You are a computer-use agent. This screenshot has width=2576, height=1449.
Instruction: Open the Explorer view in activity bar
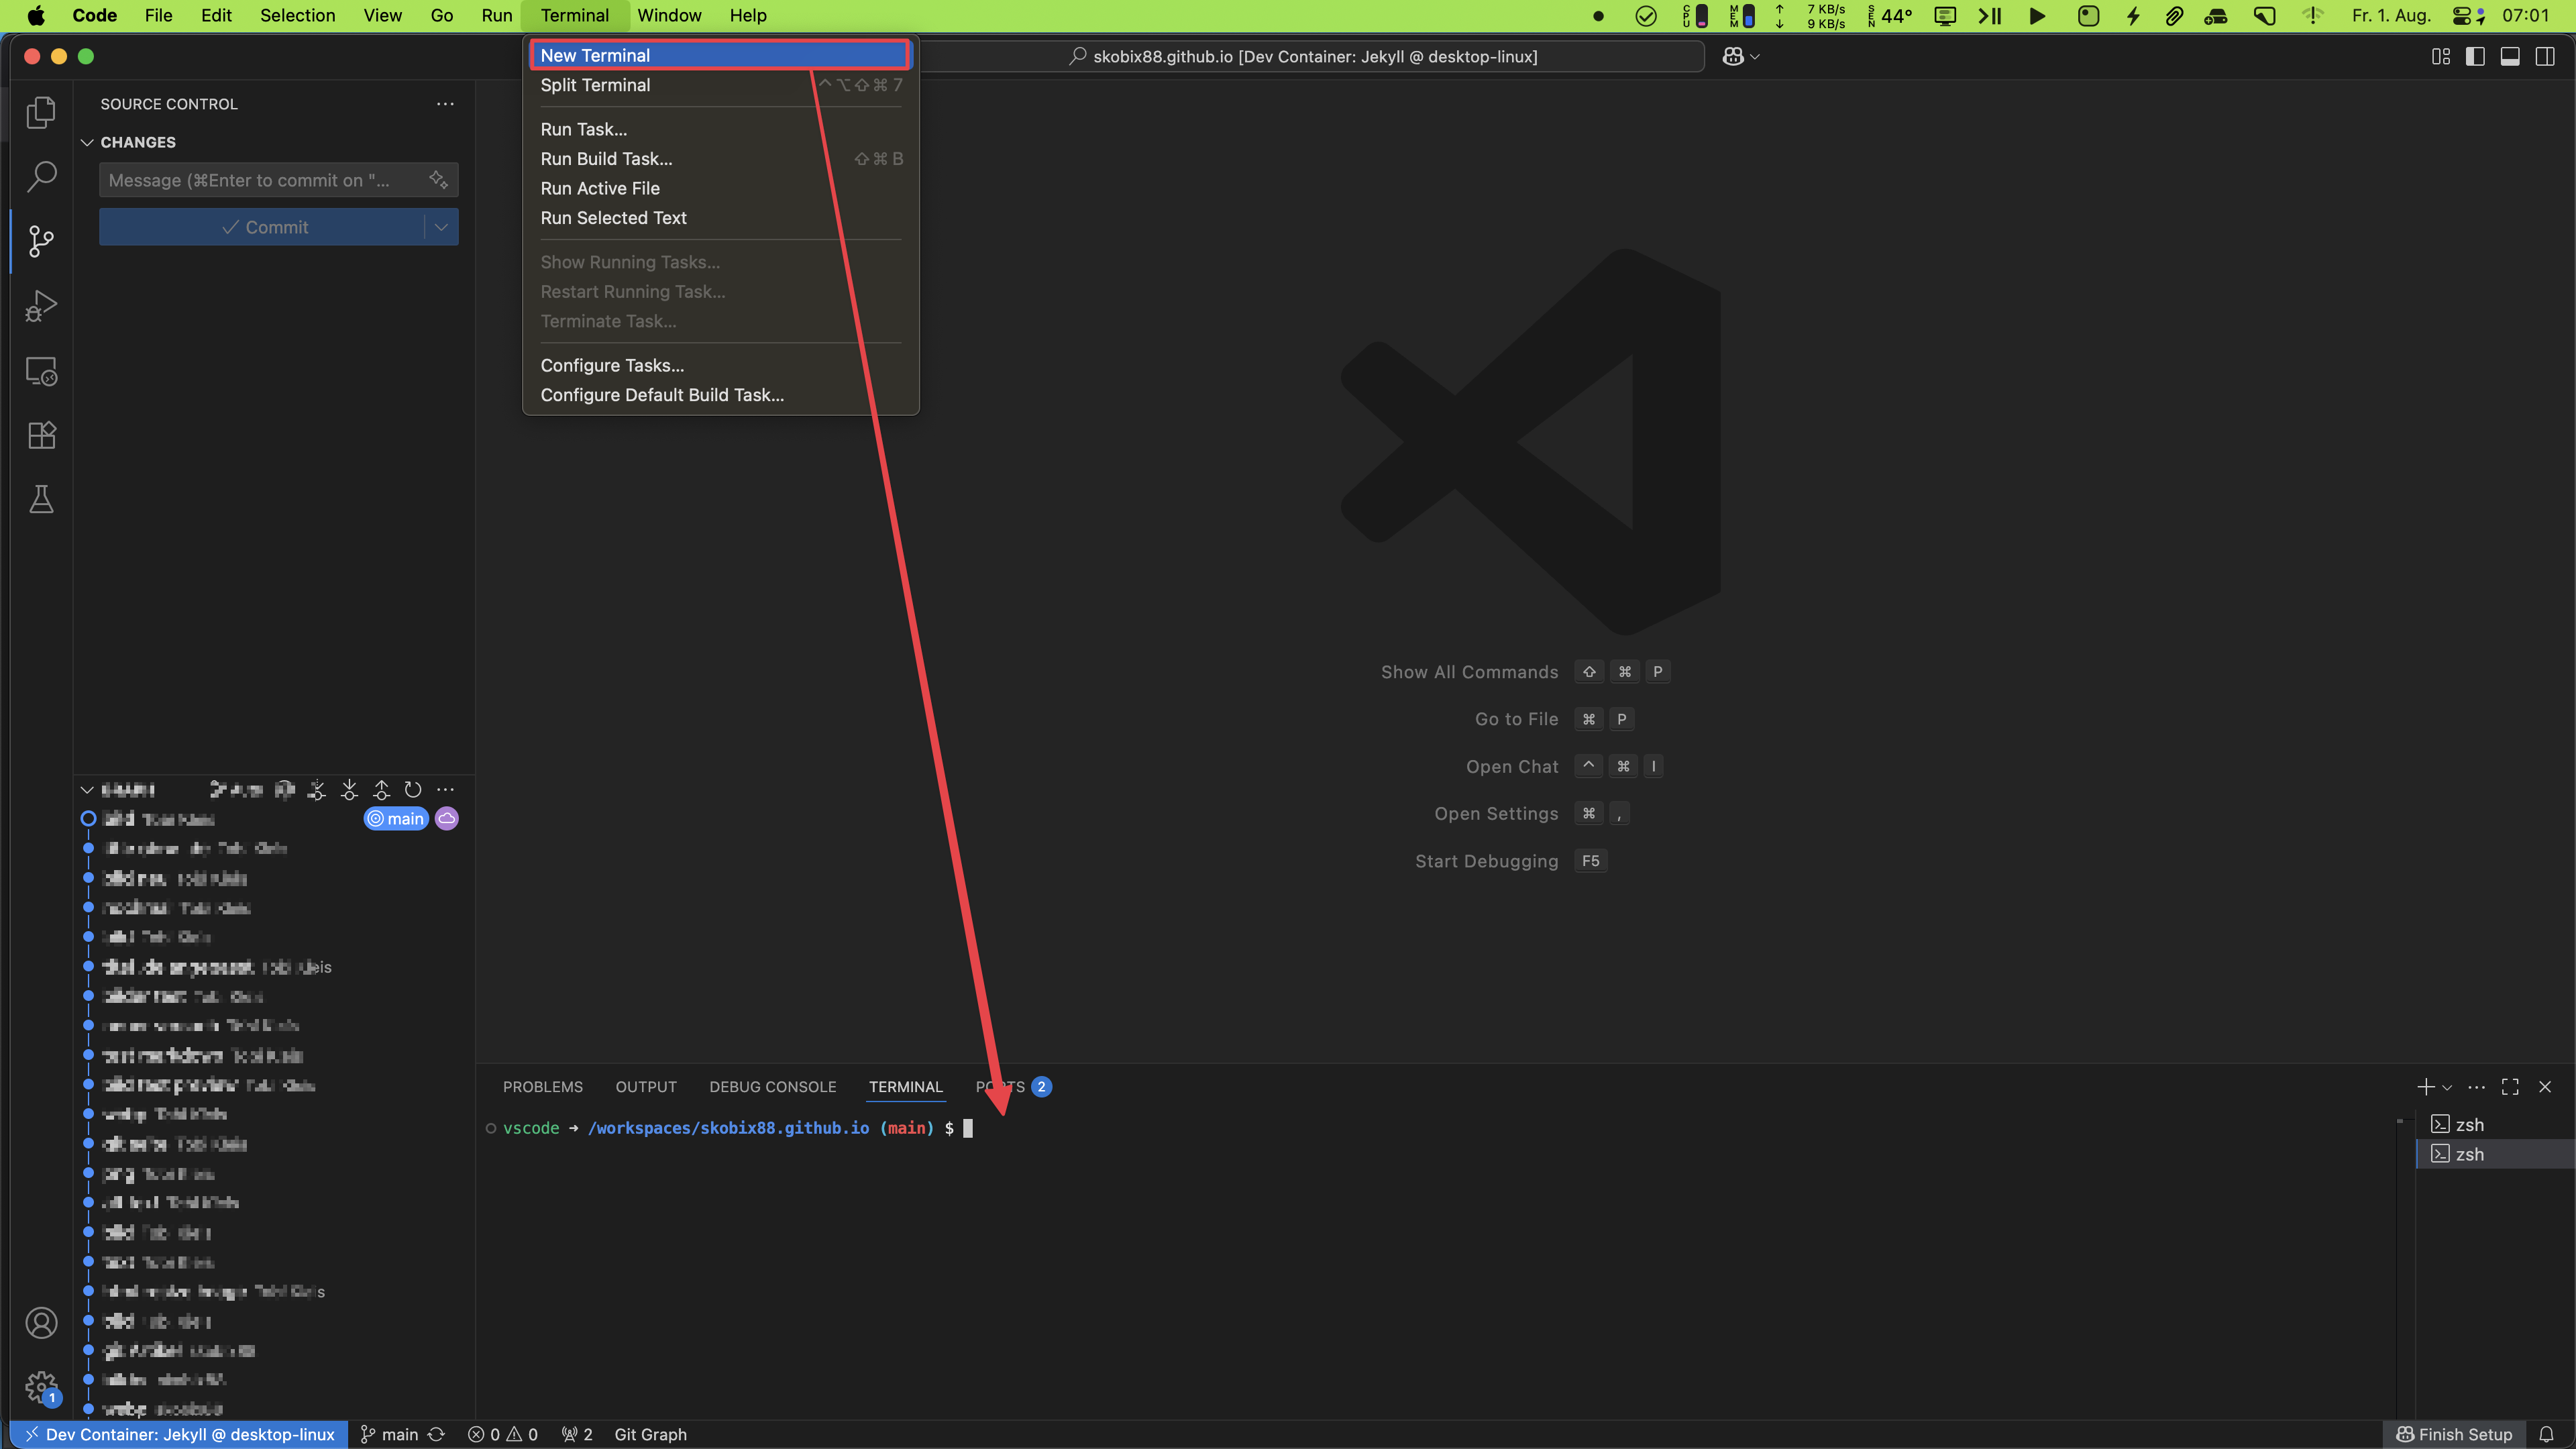41,112
